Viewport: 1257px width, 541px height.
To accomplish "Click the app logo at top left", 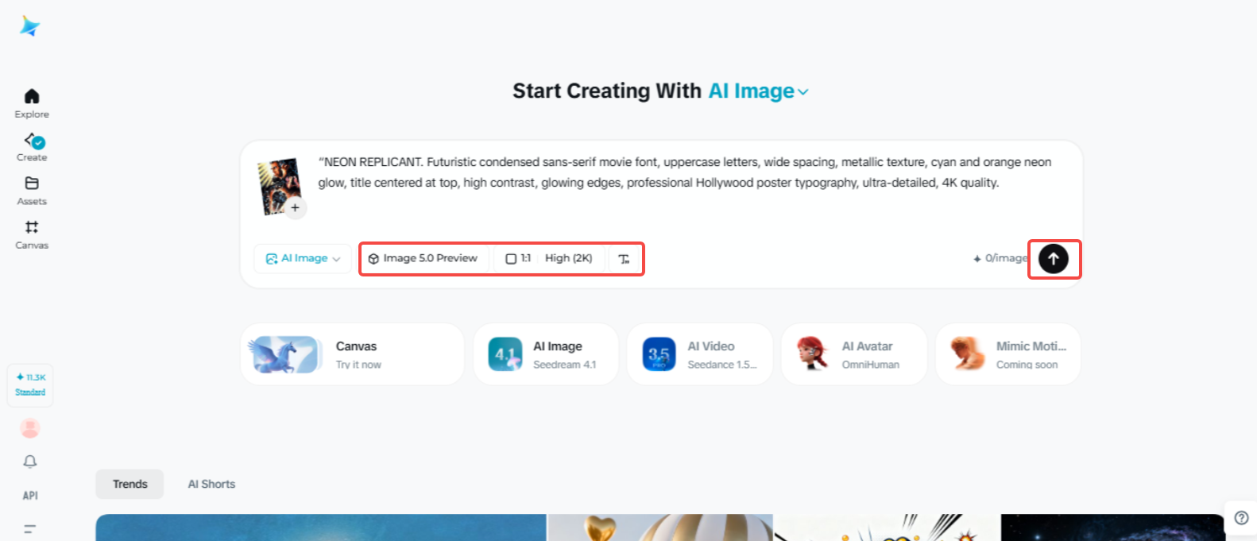I will click(30, 26).
